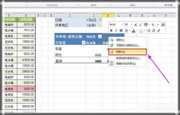The height and width of the screenshot is (115, 180).
Task: Click 杨光 row value 6000
Action: point(98,55)
